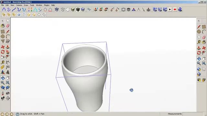The image size is (207, 116).
Task: Click the first gold tag icon in second row
Action: pos(4,15)
